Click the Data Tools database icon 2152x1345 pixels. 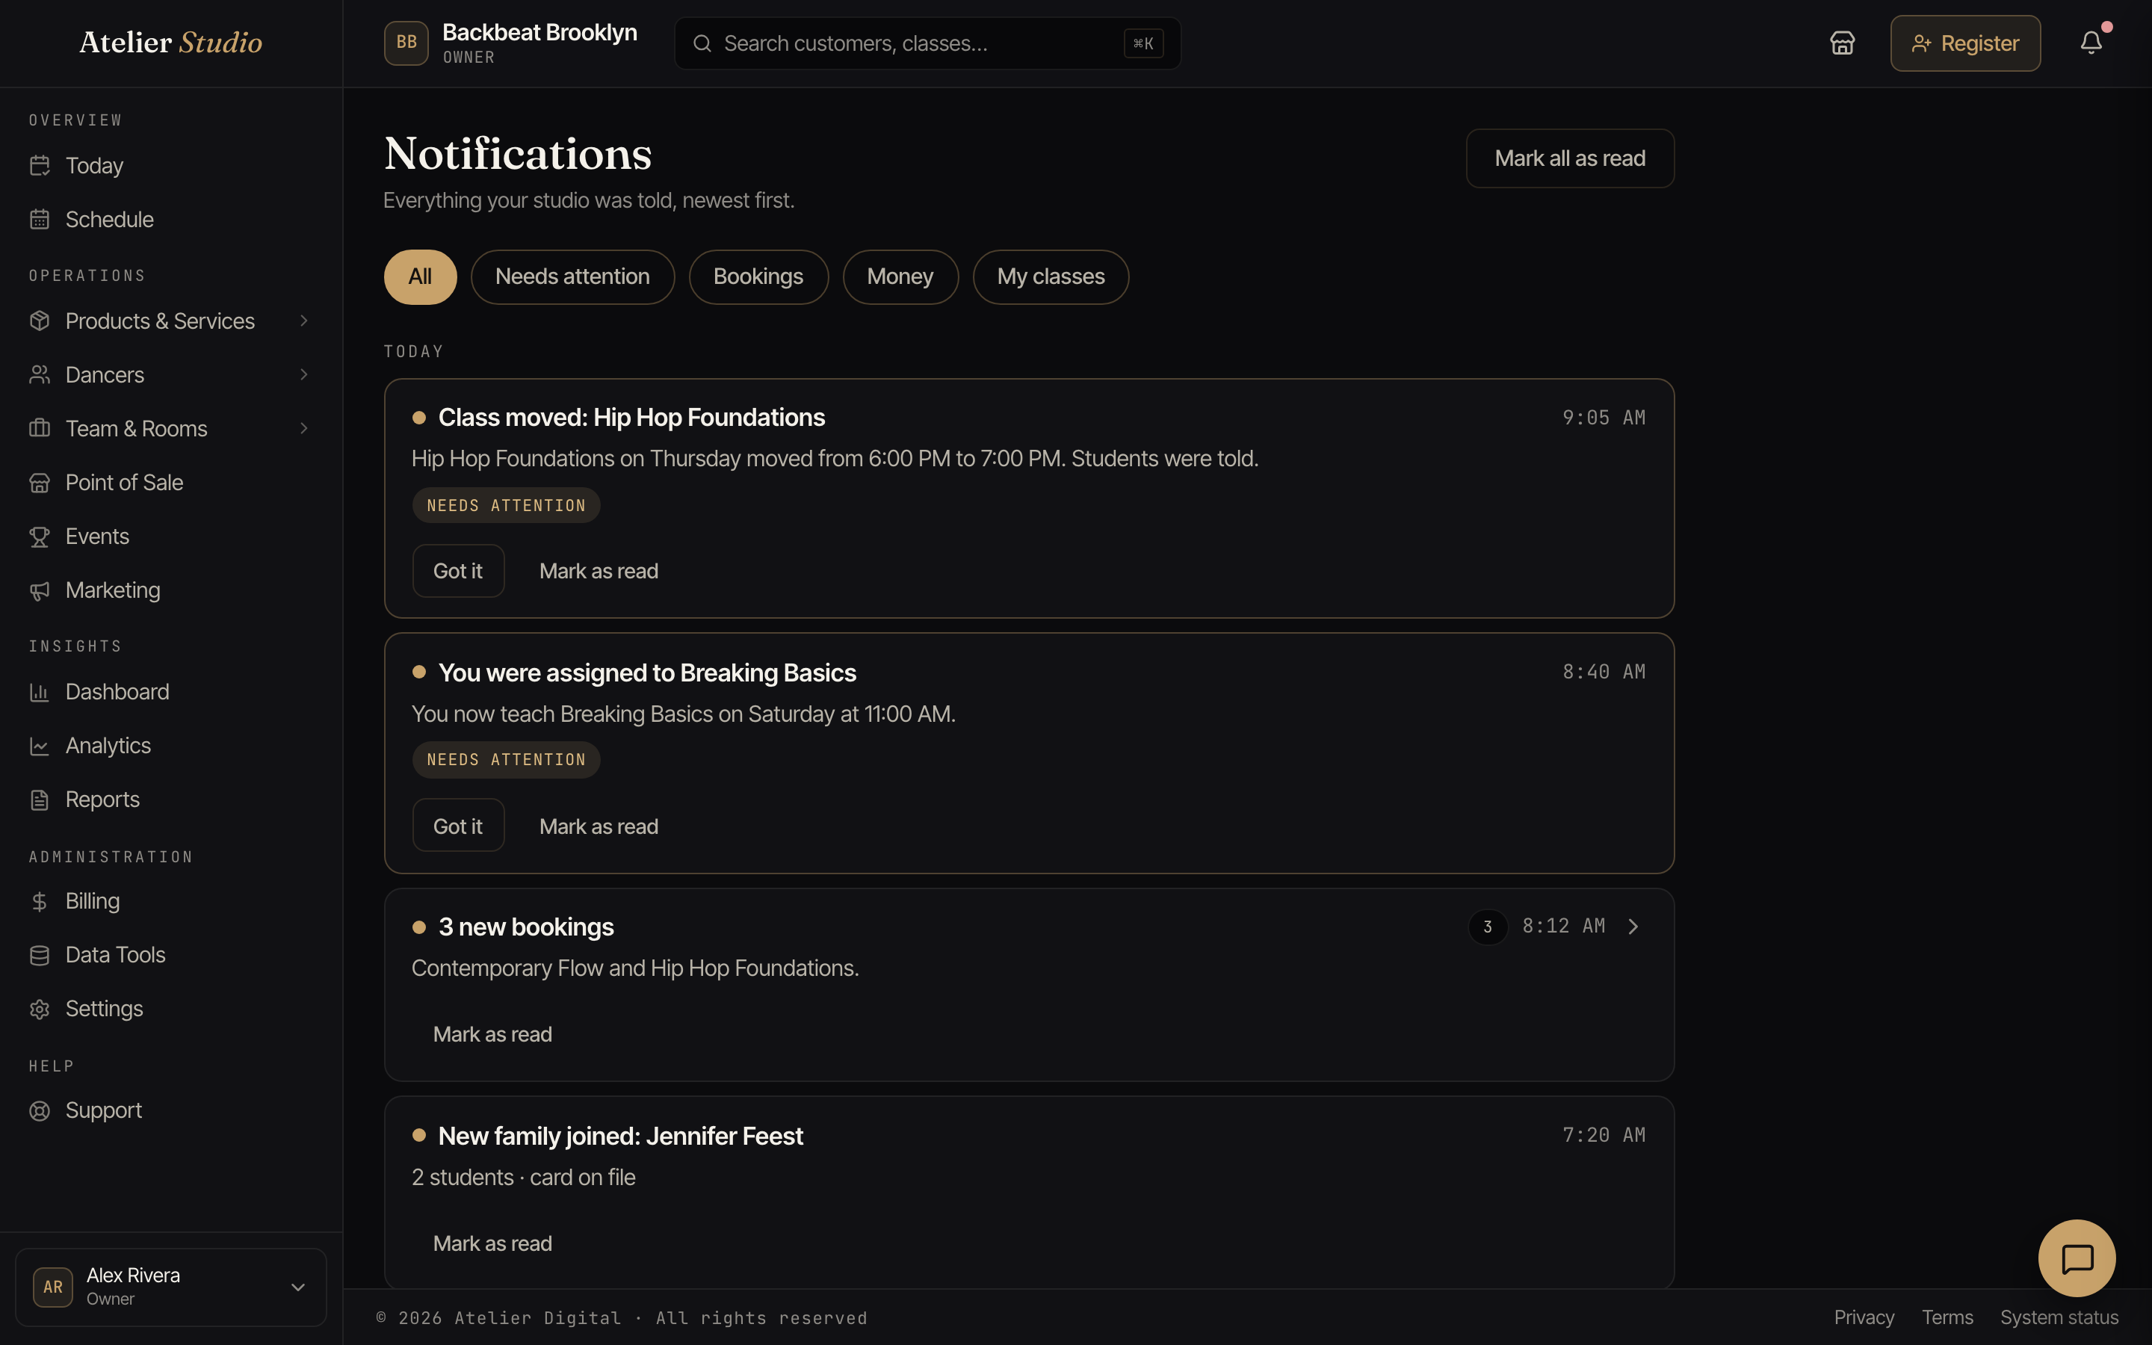39,956
